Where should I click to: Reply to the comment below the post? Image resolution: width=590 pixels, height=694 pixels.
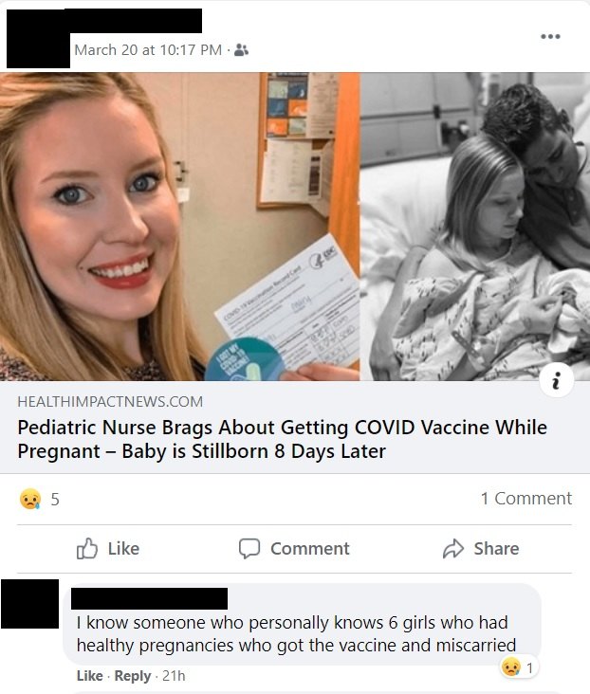pyautogui.click(x=133, y=676)
